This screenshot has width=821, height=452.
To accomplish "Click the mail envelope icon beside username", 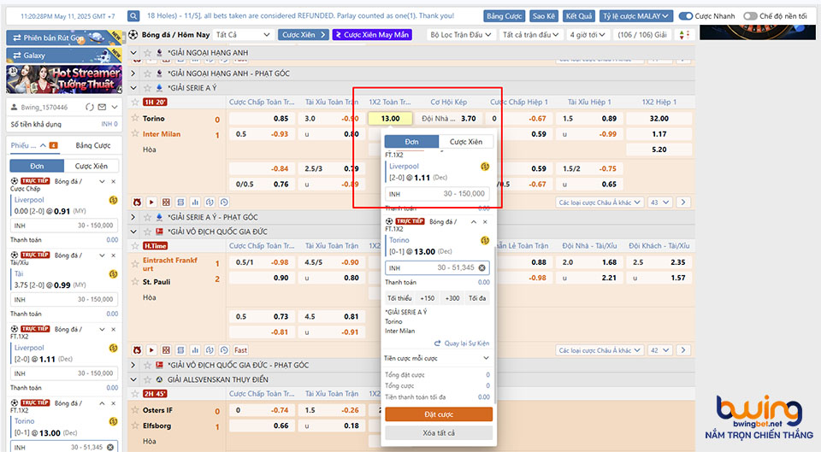I will (102, 107).
